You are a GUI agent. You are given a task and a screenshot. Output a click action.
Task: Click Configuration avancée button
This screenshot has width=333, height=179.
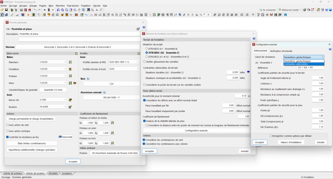pyautogui.click(x=196, y=130)
